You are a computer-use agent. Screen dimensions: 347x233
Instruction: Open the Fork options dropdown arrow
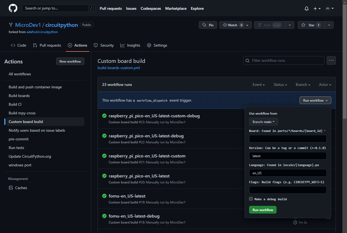(x=290, y=25)
